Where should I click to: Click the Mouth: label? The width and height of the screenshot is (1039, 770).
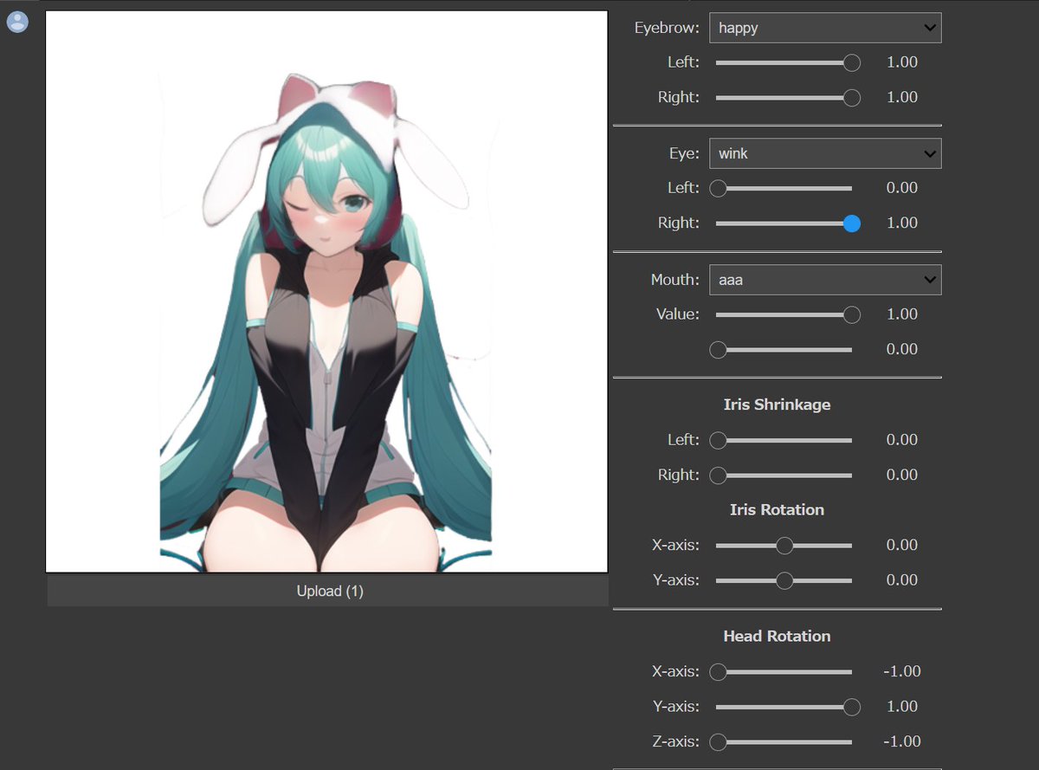pos(675,280)
